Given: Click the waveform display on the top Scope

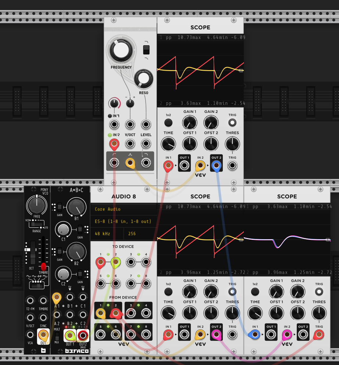Looking at the screenshot, I should tap(200, 68).
